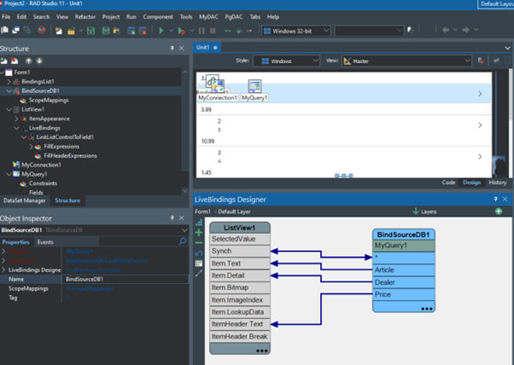Image resolution: width=514 pixels, height=365 pixels.
Task: Open the BindSourceDB1 component selector dropdown
Action: click(x=184, y=230)
